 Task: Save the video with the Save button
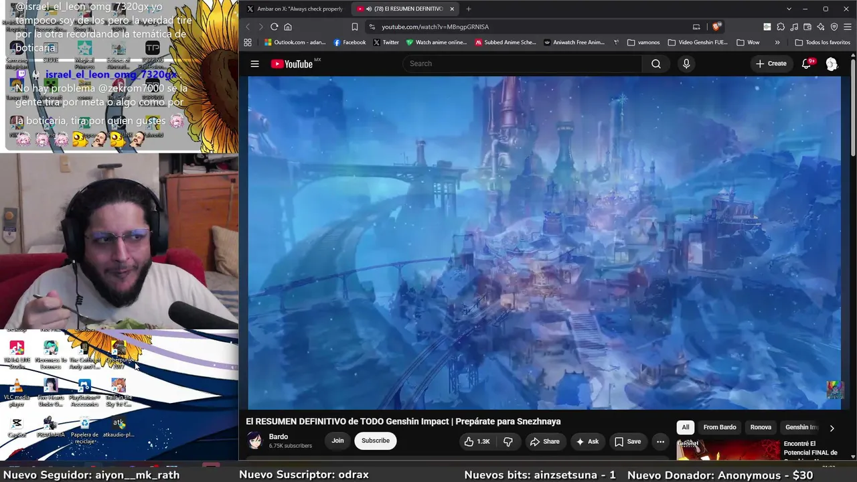628,441
